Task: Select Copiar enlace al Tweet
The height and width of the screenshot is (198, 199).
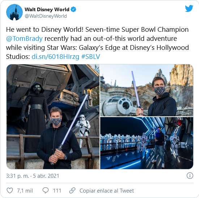Action: click(107, 191)
